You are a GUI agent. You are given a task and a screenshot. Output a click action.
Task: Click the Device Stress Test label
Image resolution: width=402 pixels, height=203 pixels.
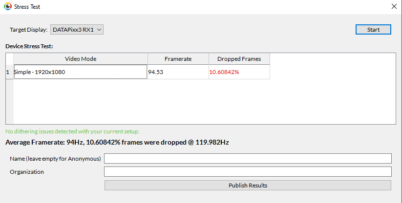coord(29,46)
